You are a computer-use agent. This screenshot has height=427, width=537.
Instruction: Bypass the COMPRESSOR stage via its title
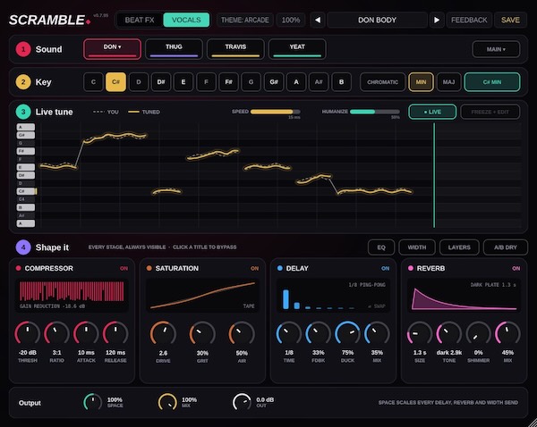point(48,268)
